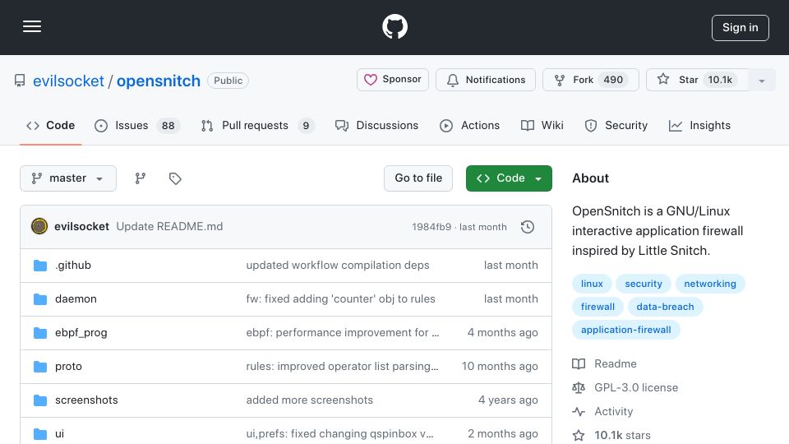This screenshot has height=444, width=789.
Task: Click the '4 years ago' timestamp
Action: [508, 400]
